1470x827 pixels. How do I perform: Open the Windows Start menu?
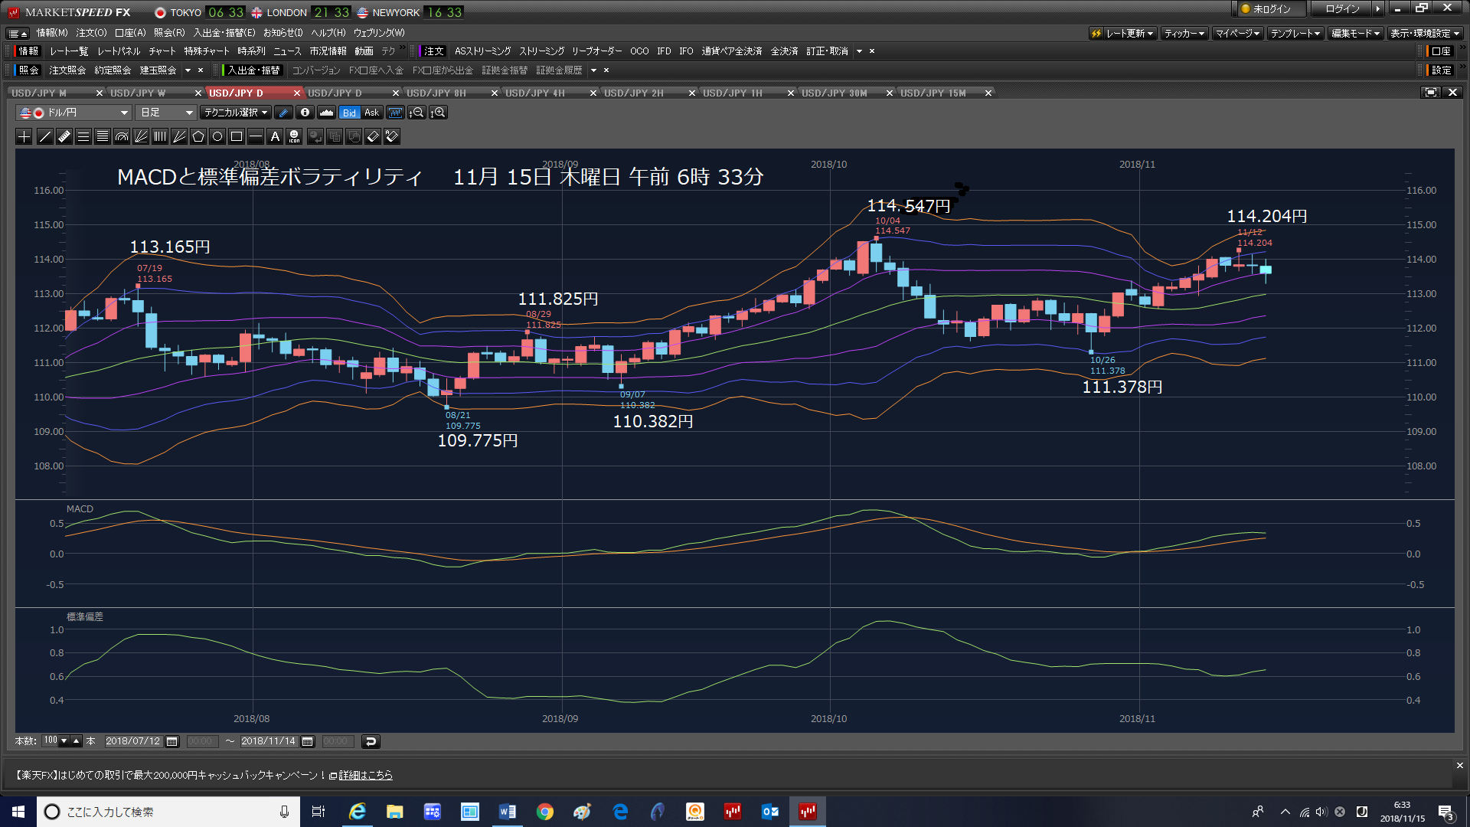click(18, 812)
